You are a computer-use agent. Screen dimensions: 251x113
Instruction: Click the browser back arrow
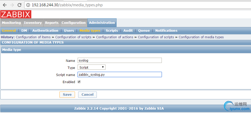coord(4,5)
